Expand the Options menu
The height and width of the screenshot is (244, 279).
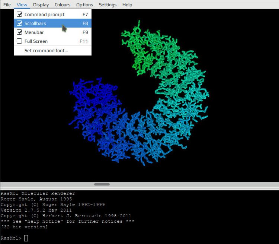point(84,4)
